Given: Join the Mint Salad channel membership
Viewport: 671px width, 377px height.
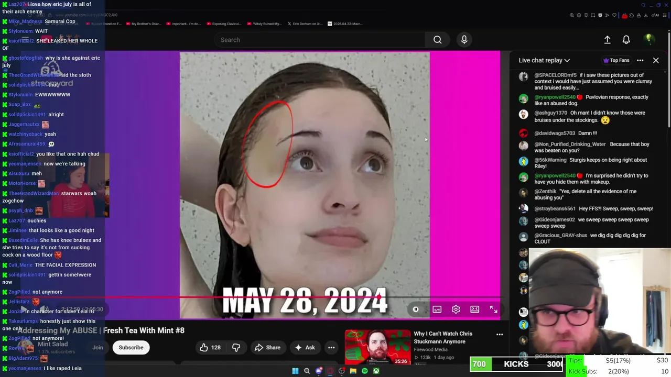Looking at the screenshot, I should [98, 348].
